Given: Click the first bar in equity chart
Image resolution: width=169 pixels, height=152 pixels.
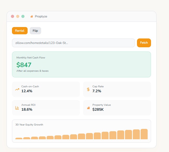Looking at the screenshot, I should pos(19,138).
